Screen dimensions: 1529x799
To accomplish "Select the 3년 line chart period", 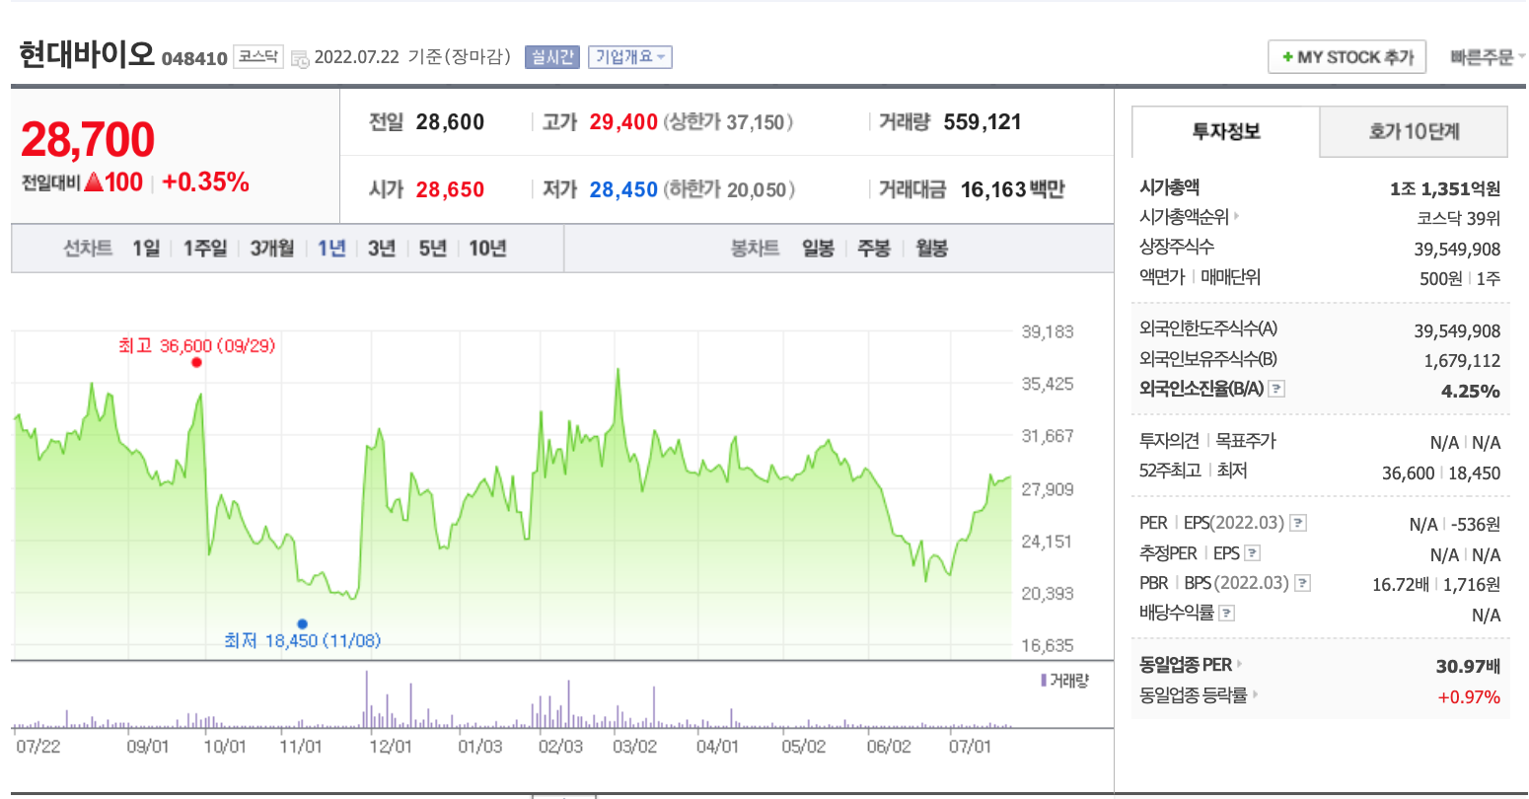I will pos(382,249).
